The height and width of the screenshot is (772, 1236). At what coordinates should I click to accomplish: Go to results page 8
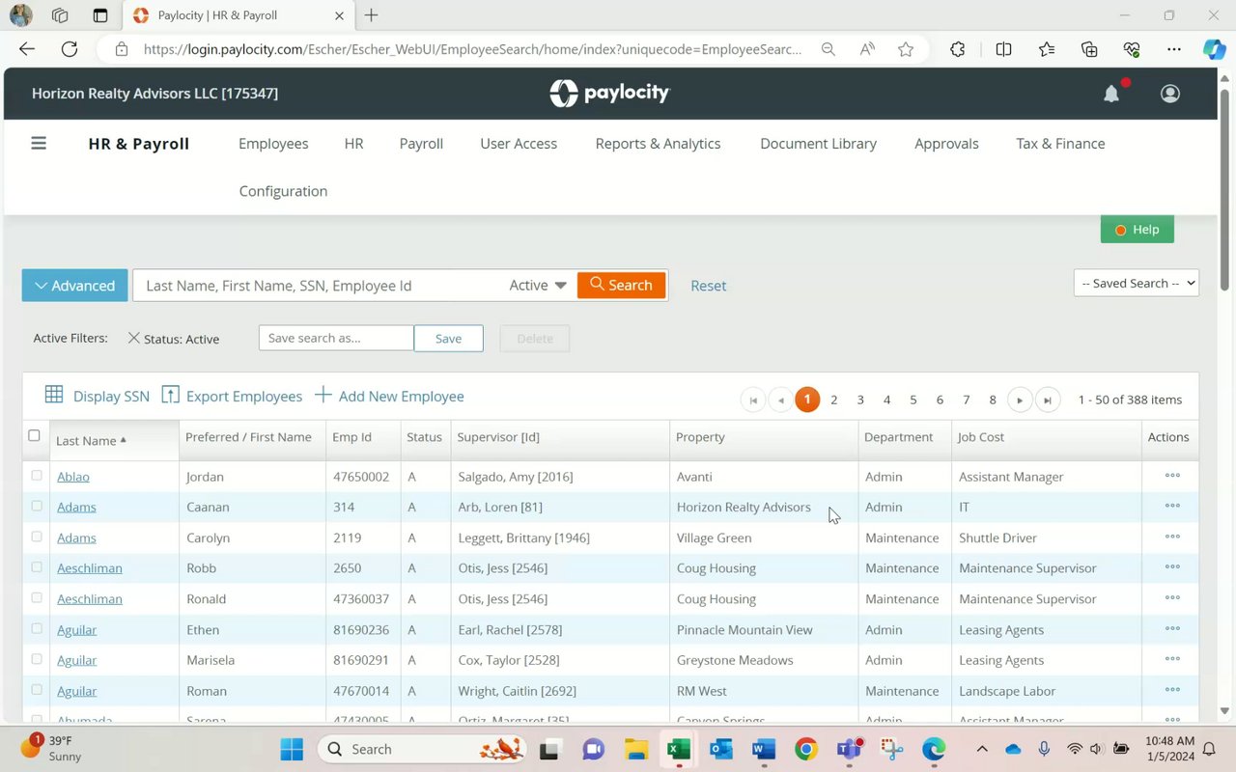(993, 400)
